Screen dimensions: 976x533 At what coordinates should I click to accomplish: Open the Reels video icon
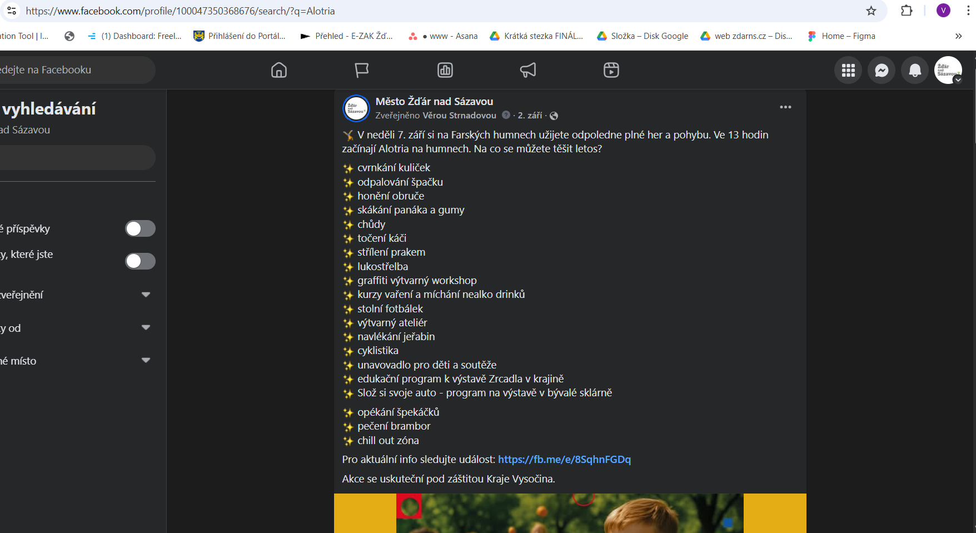(x=611, y=70)
